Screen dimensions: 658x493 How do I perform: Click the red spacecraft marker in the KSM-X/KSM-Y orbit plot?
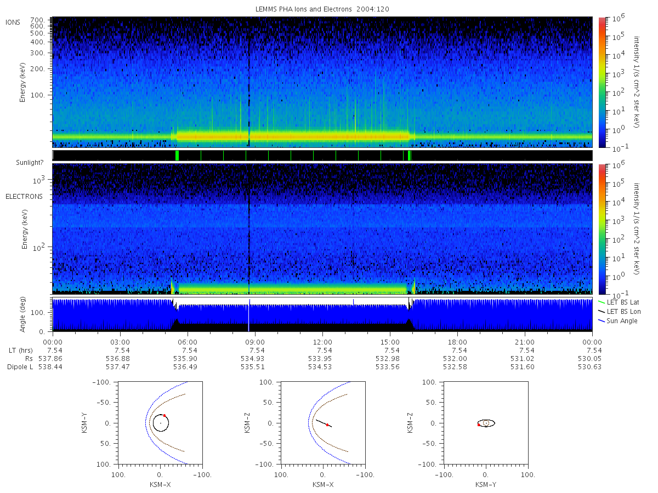(x=164, y=416)
